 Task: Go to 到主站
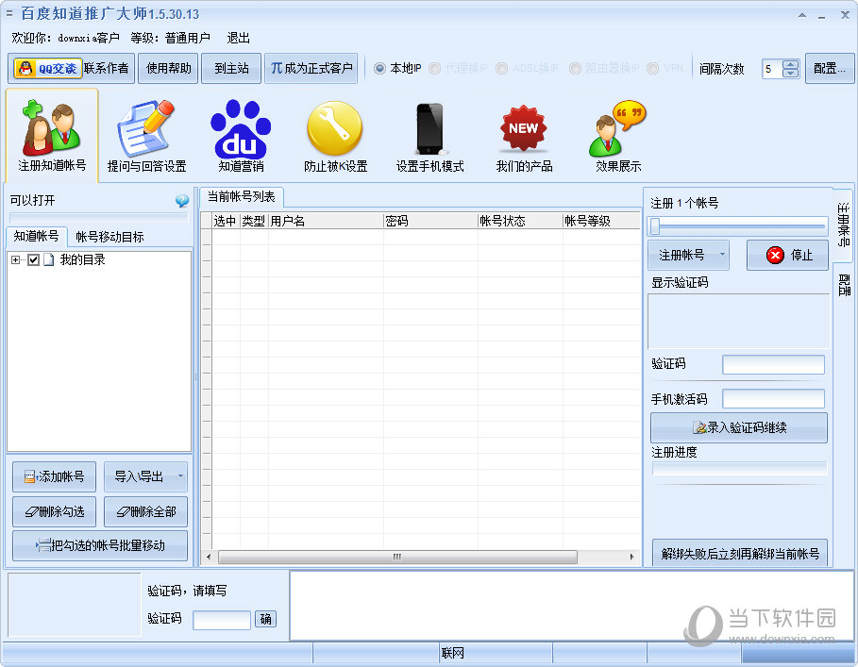(x=231, y=68)
